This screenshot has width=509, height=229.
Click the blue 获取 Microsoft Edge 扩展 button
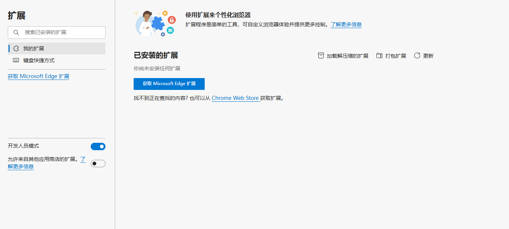click(x=169, y=84)
